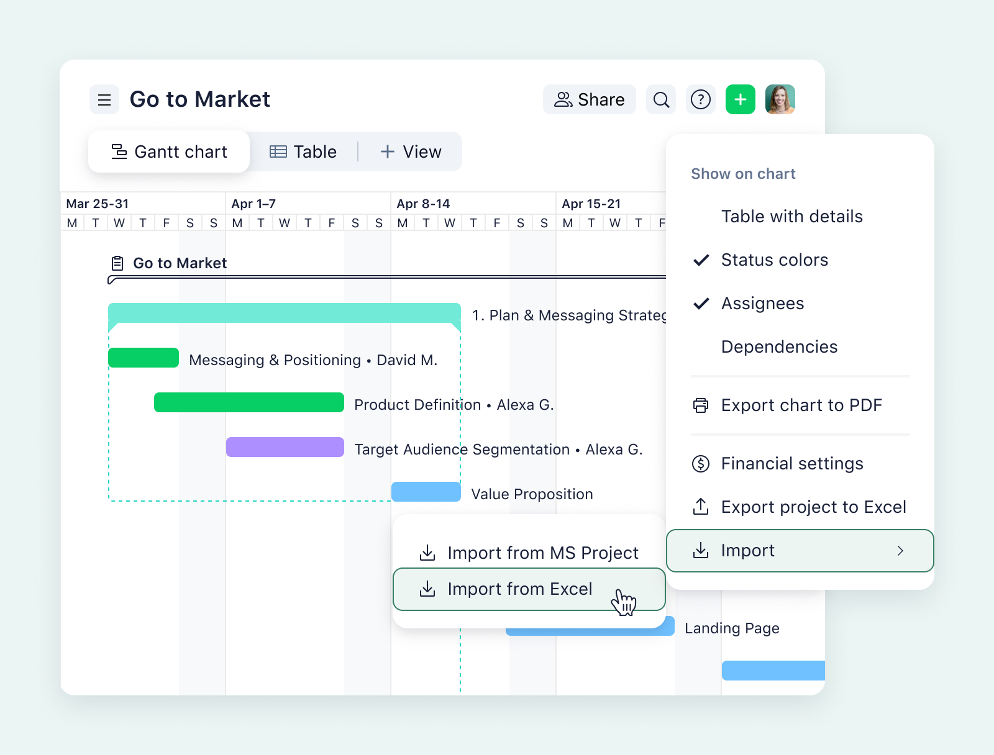Click the Share button
Screen dimensions: 994x755
589,99
